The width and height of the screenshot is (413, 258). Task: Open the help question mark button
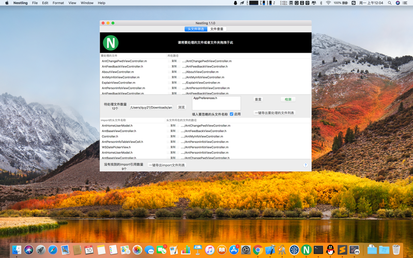point(306,165)
